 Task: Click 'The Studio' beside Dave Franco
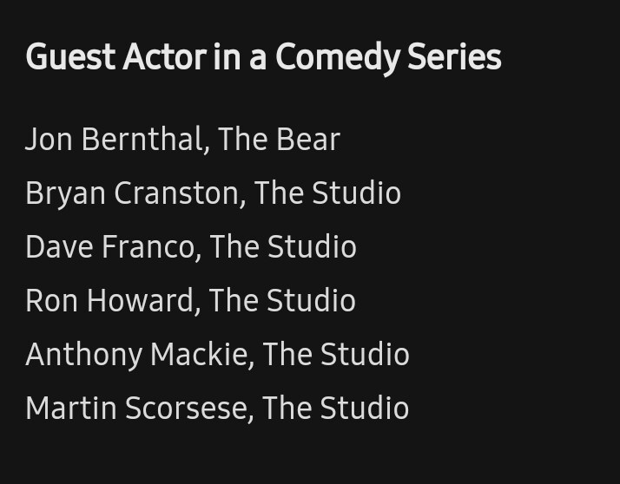pyautogui.click(x=283, y=247)
